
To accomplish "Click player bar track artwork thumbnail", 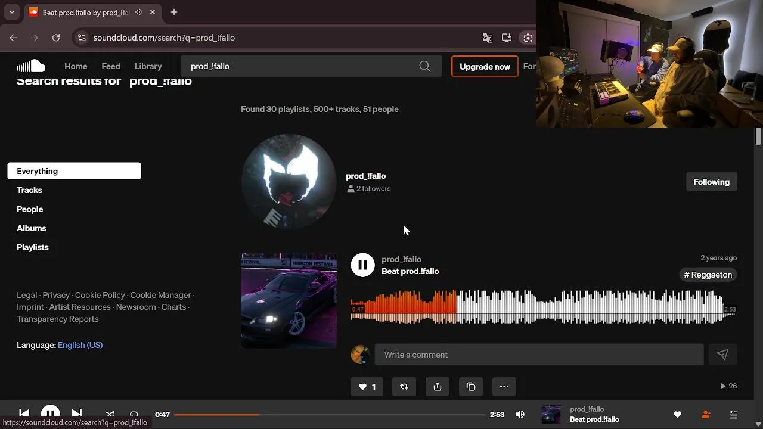I will (551, 414).
